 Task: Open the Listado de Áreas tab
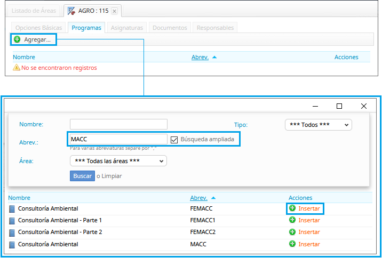(x=34, y=11)
